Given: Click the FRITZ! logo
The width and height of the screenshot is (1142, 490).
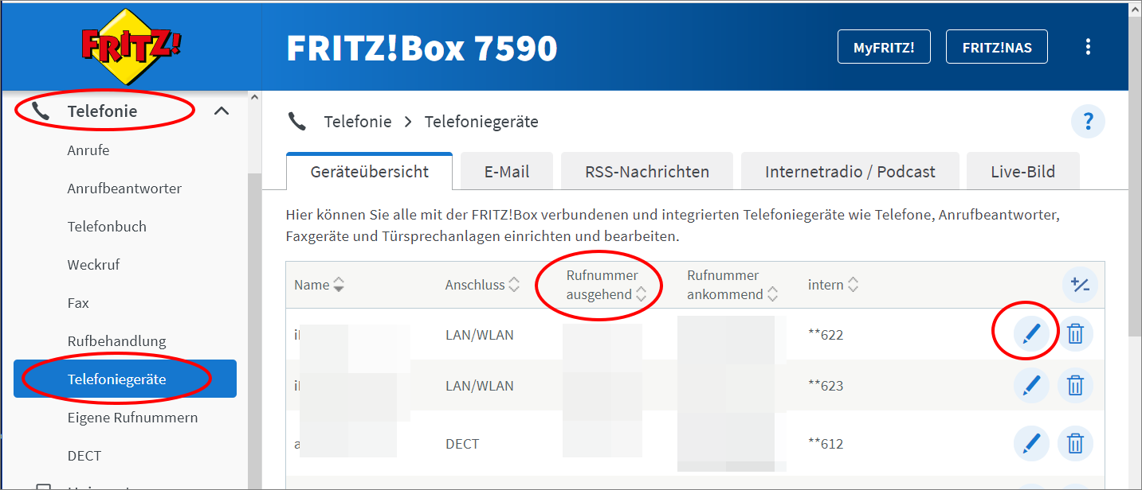Looking at the screenshot, I should click(x=130, y=46).
